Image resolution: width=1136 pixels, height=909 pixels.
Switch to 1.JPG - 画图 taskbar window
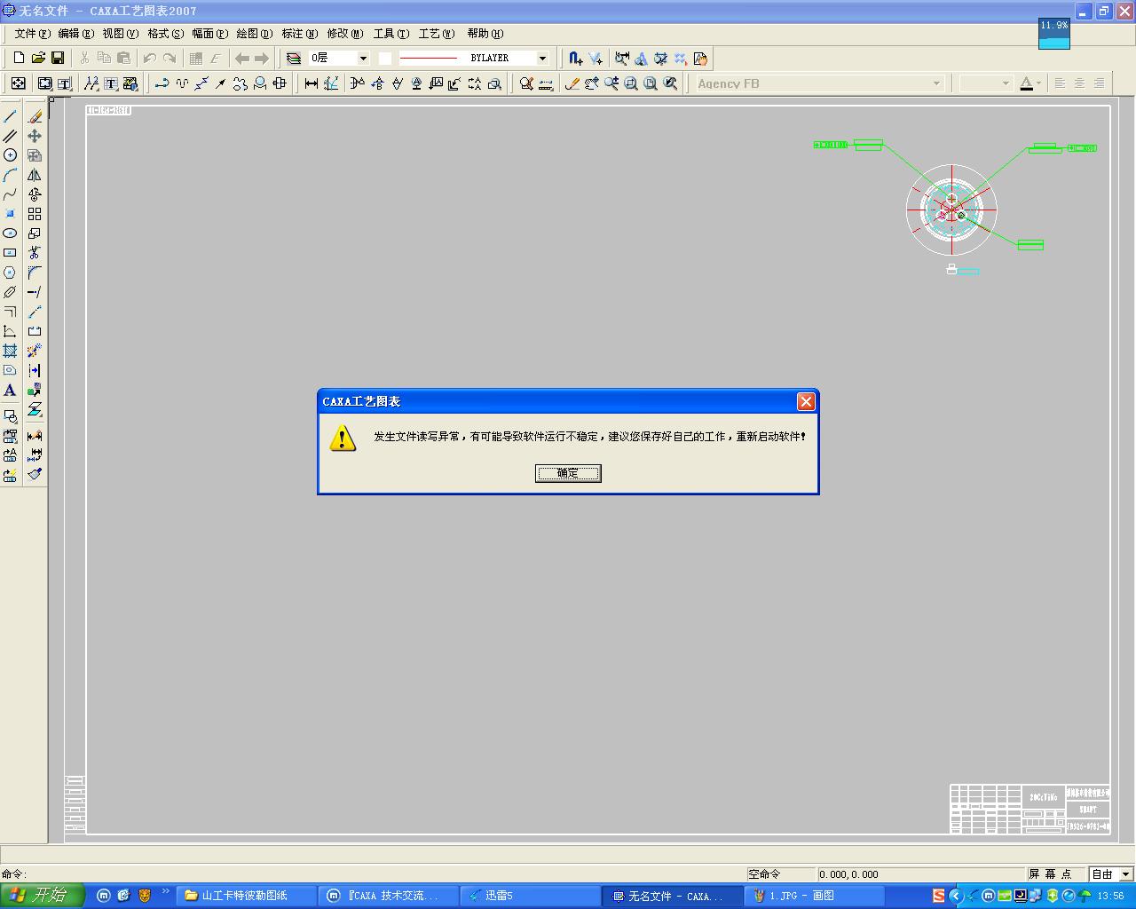(814, 896)
